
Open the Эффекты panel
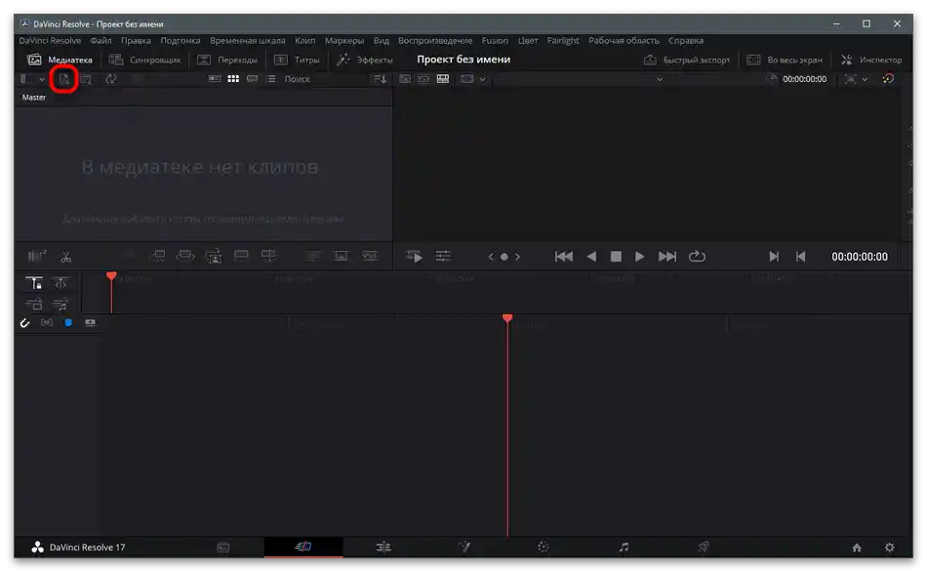click(x=364, y=60)
